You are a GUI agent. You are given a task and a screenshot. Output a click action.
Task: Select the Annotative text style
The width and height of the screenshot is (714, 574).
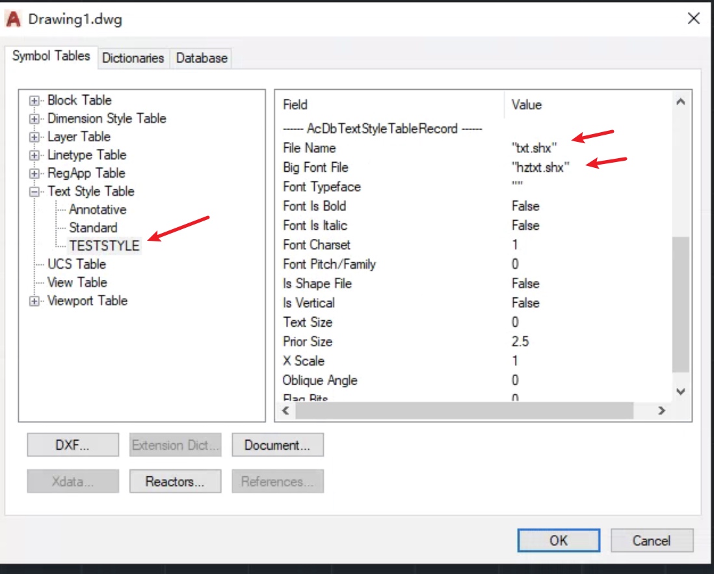[x=98, y=210]
